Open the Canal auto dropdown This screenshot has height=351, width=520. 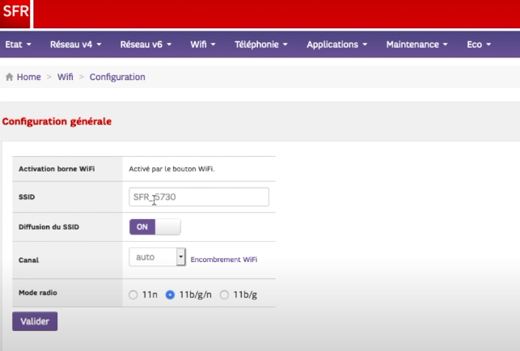pyautogui.click(x=157, y=257)
